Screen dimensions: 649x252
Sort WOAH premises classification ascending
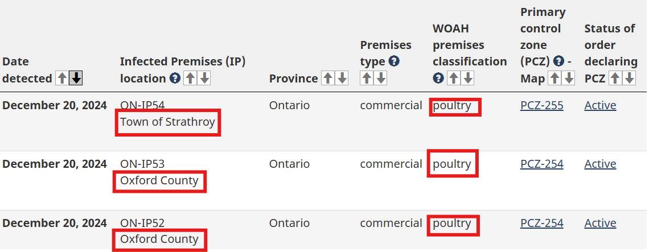pos(454,78)
